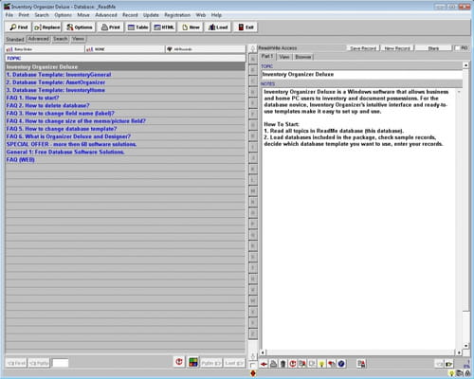Open the sort-by dropdown on left panel
The width and height of the screenshot is (474, 379).
pyautogui.click(x=45, y=49)
